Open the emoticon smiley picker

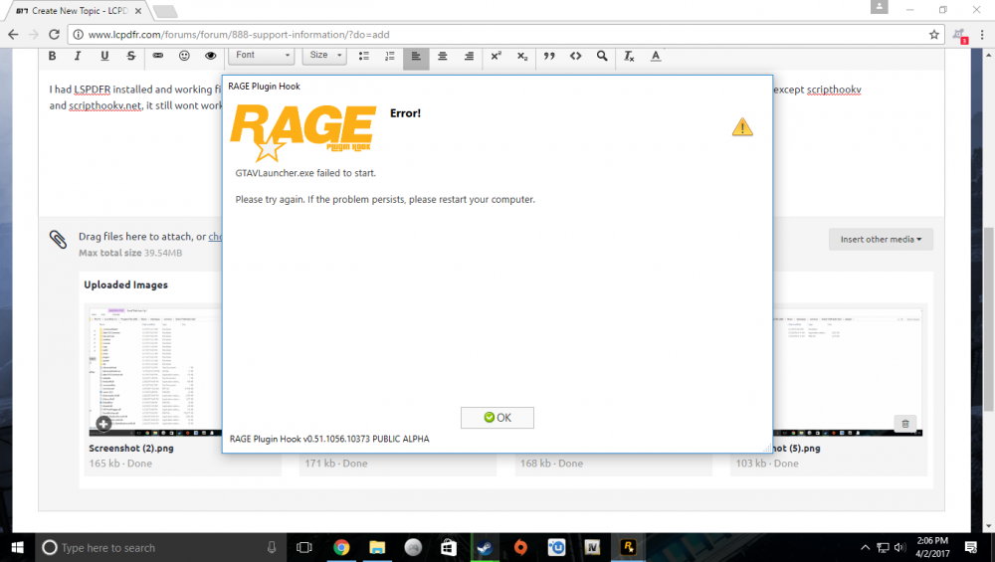click(184, 56)
